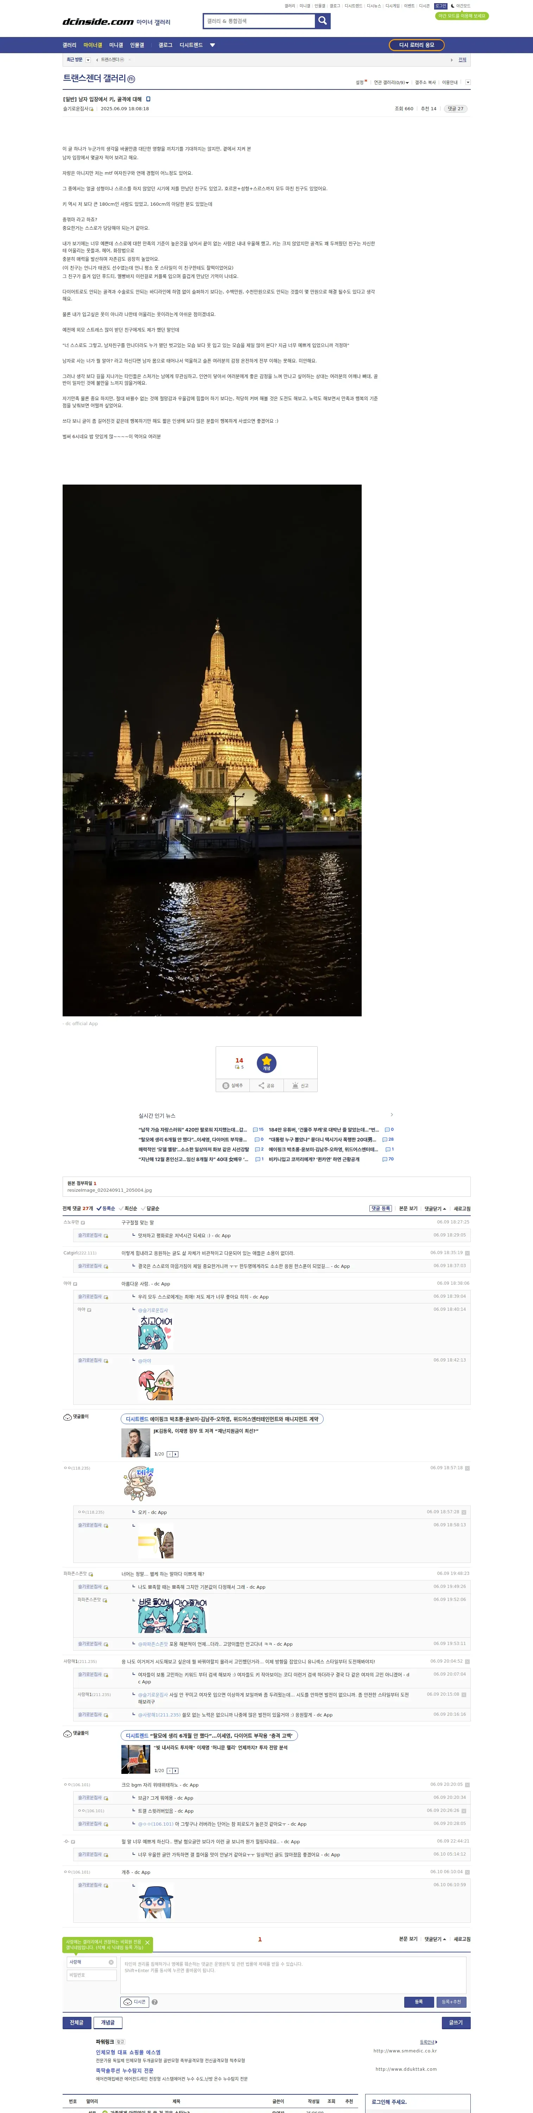Image resolution: width=533 pixels, height=2113 pixels.
Task: Select 답글순 comment sort
Action: 150,1208
